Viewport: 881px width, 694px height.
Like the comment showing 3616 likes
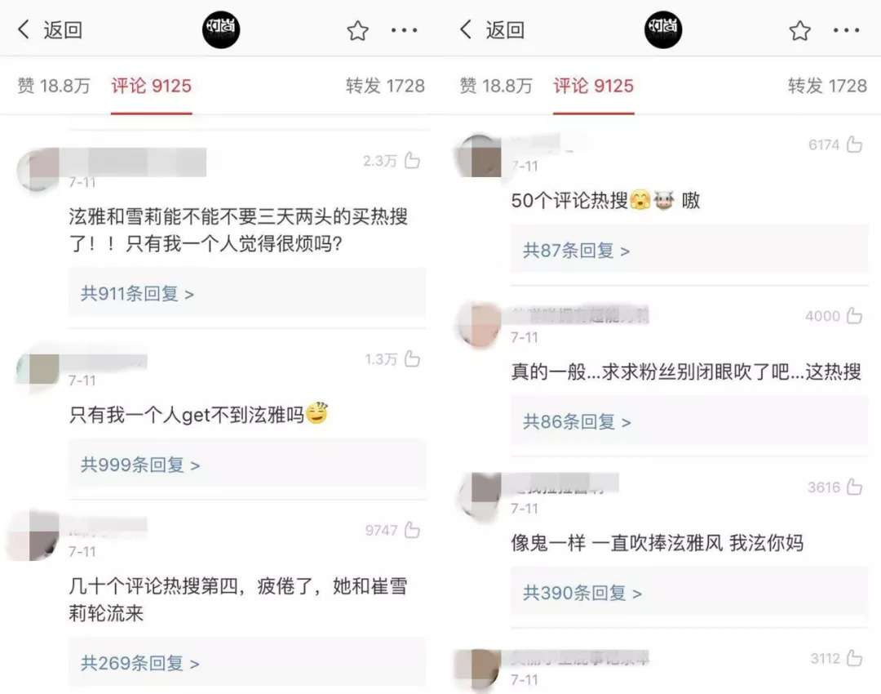pos(854,487)
